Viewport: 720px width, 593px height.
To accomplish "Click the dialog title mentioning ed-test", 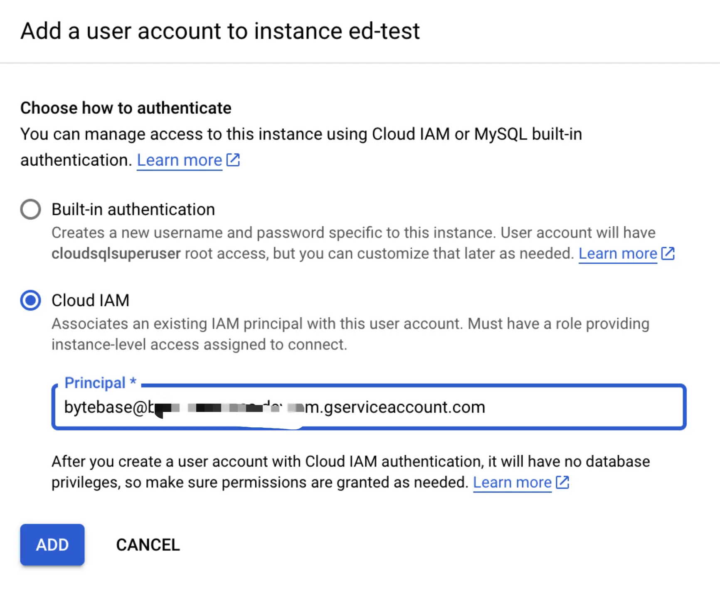I will click(220, 31).
